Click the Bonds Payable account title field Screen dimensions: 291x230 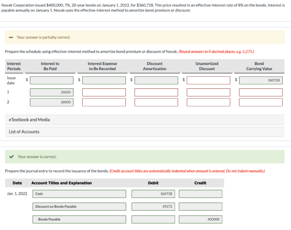tap(79, 220)
